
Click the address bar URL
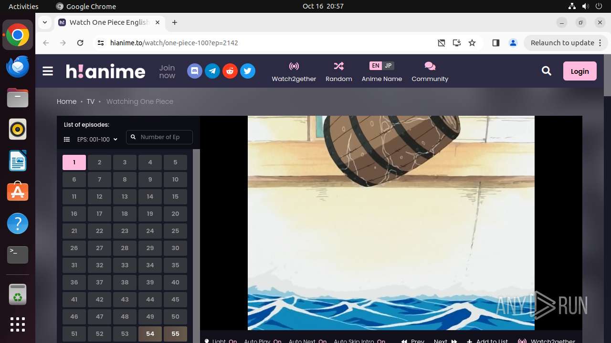174,43
